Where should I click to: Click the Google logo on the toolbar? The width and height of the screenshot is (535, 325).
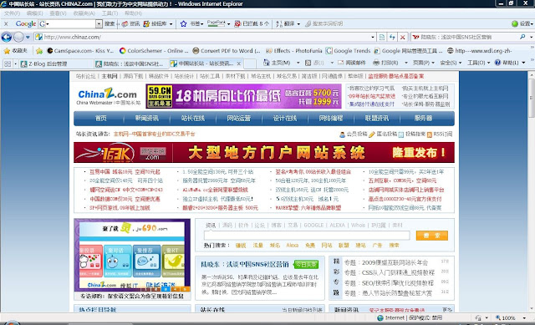click(26, 23)
